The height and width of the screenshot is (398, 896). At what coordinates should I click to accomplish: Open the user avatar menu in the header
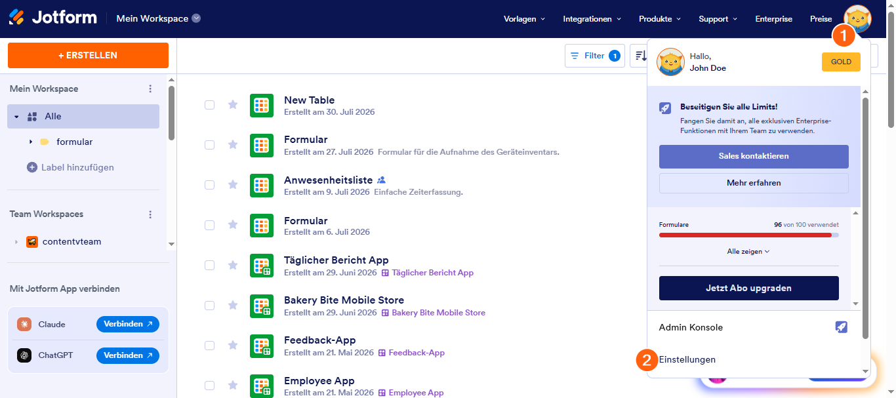coord(857,18)
